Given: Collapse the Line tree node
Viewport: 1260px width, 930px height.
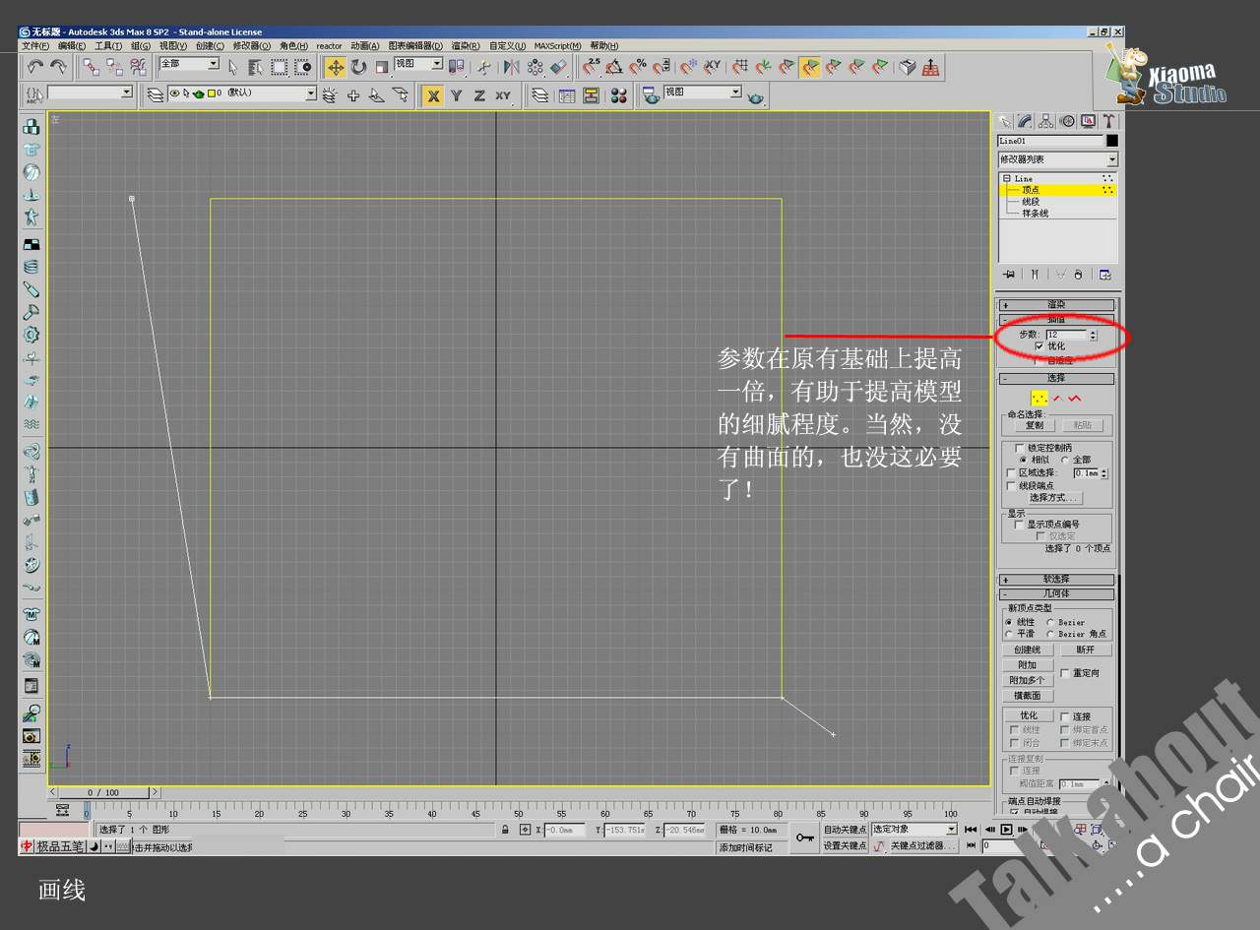Looking at the screenshot, I should tap(1006, 178).
